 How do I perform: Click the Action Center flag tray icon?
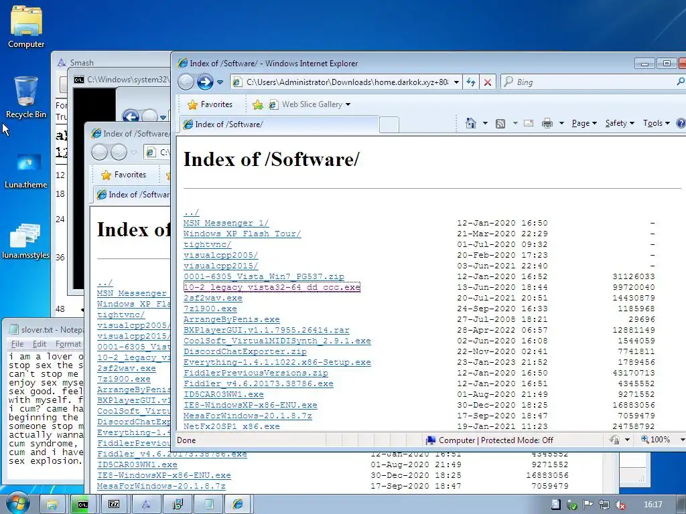click(588, 505)
